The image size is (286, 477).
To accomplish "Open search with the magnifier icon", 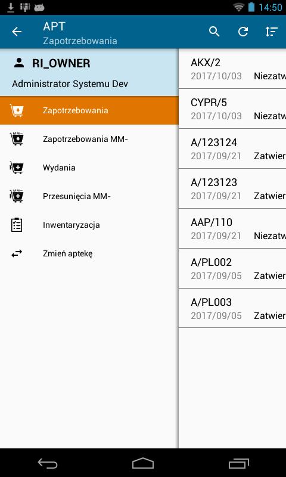I will point(214,32).
